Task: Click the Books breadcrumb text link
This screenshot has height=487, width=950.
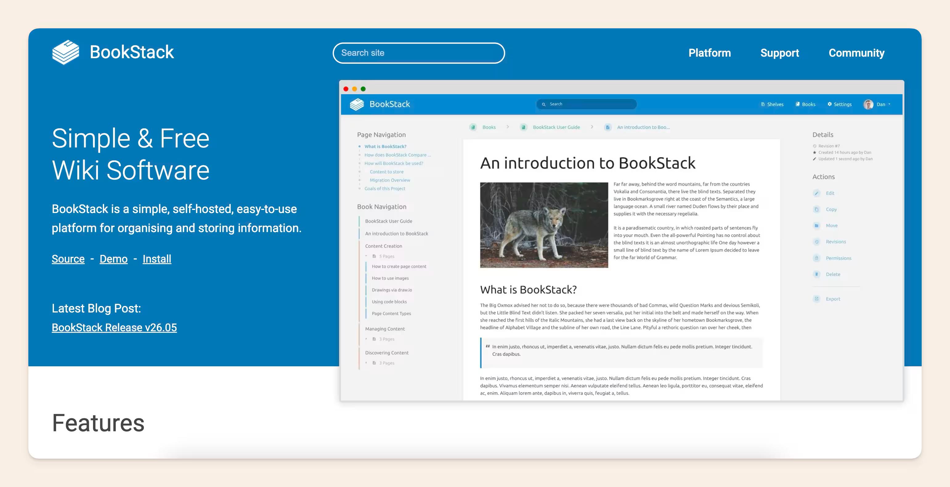Action: (489, 127)
